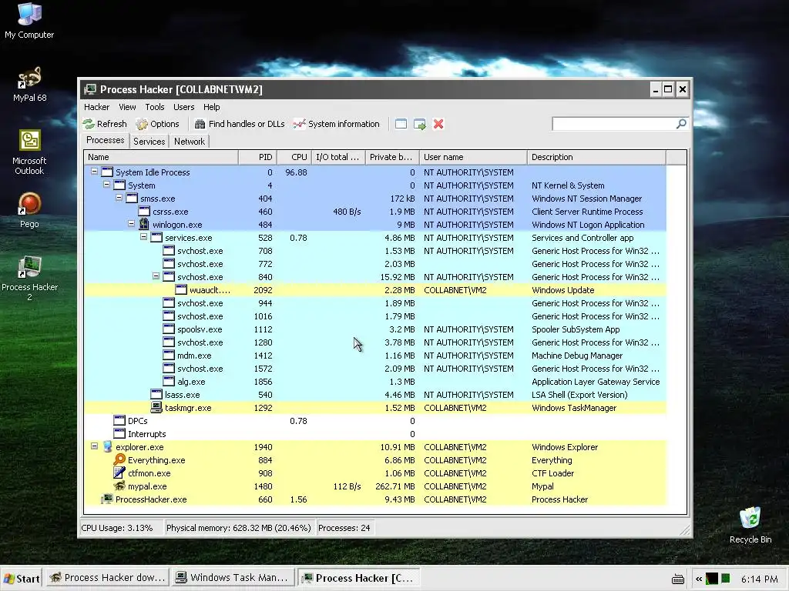This screenshot has width=789, height=591.
Task: Sort by the Name column header
Action: (161, 157)
